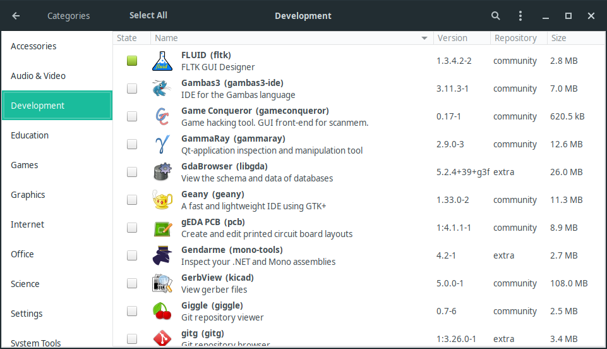Open the search magnifier icon

click(495, 16)
